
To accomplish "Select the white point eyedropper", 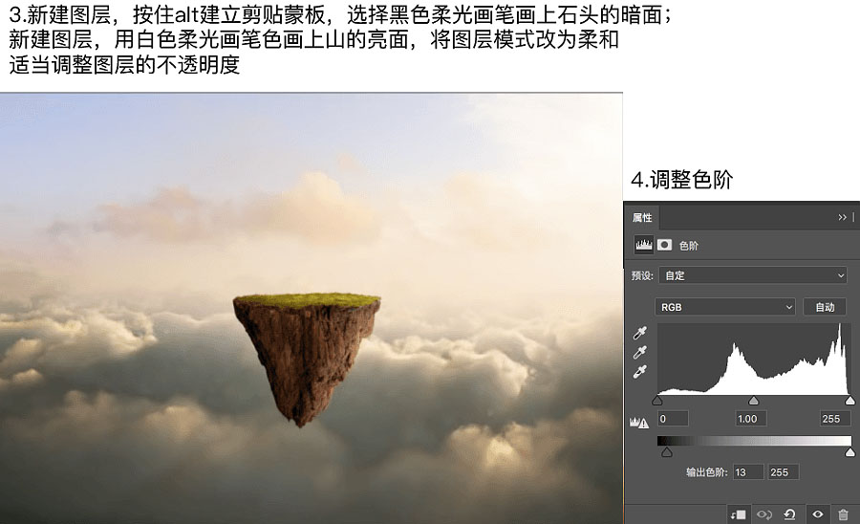I will (x=641, y=371).
